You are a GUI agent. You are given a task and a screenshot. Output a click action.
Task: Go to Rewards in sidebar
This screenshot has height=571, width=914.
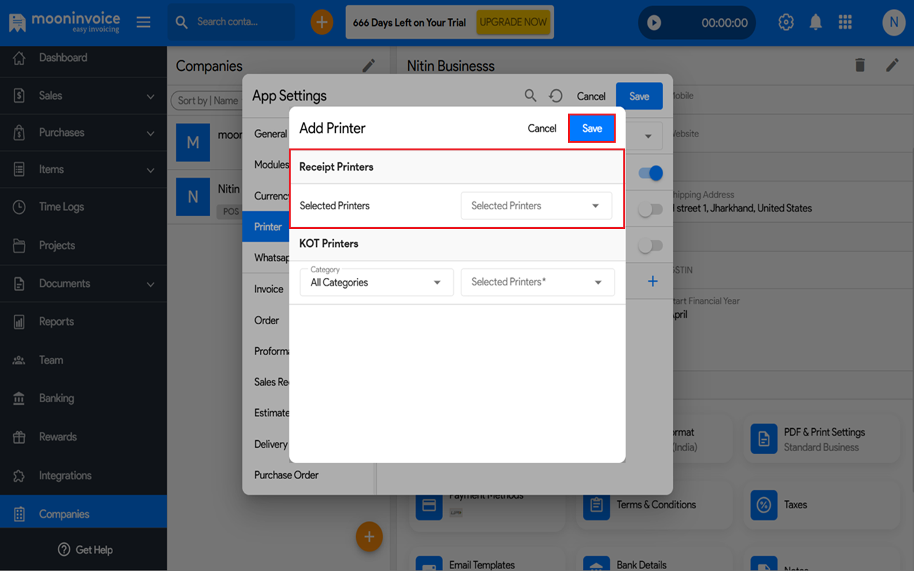pos(83,437)
